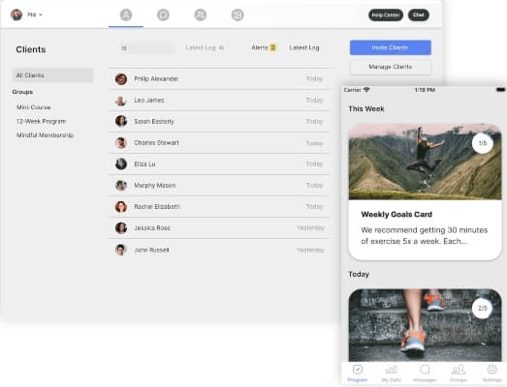
Task: Click the Chat button
Action: pos(419,15)
